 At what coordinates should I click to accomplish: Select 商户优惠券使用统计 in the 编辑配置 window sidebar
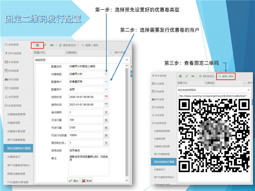click(x=19, y=165)
